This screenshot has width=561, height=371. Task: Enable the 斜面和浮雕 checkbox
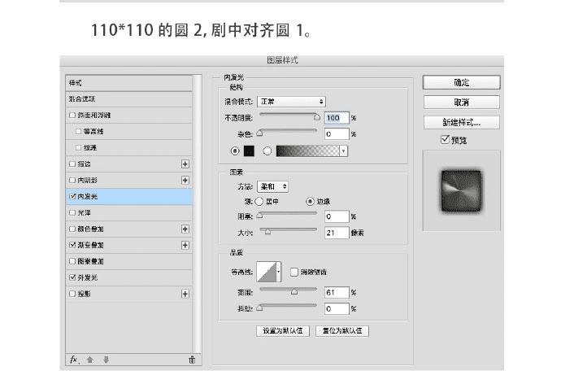tap(72, 116)
